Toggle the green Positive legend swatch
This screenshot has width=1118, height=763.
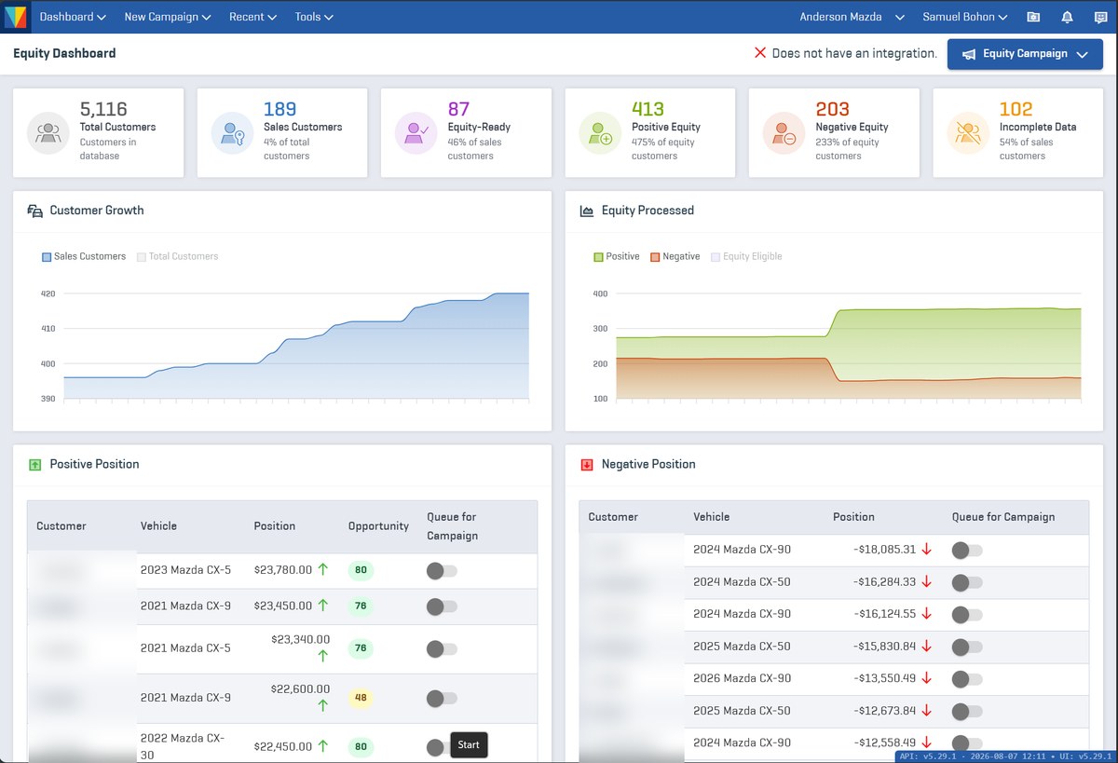[x=598, y=257]
